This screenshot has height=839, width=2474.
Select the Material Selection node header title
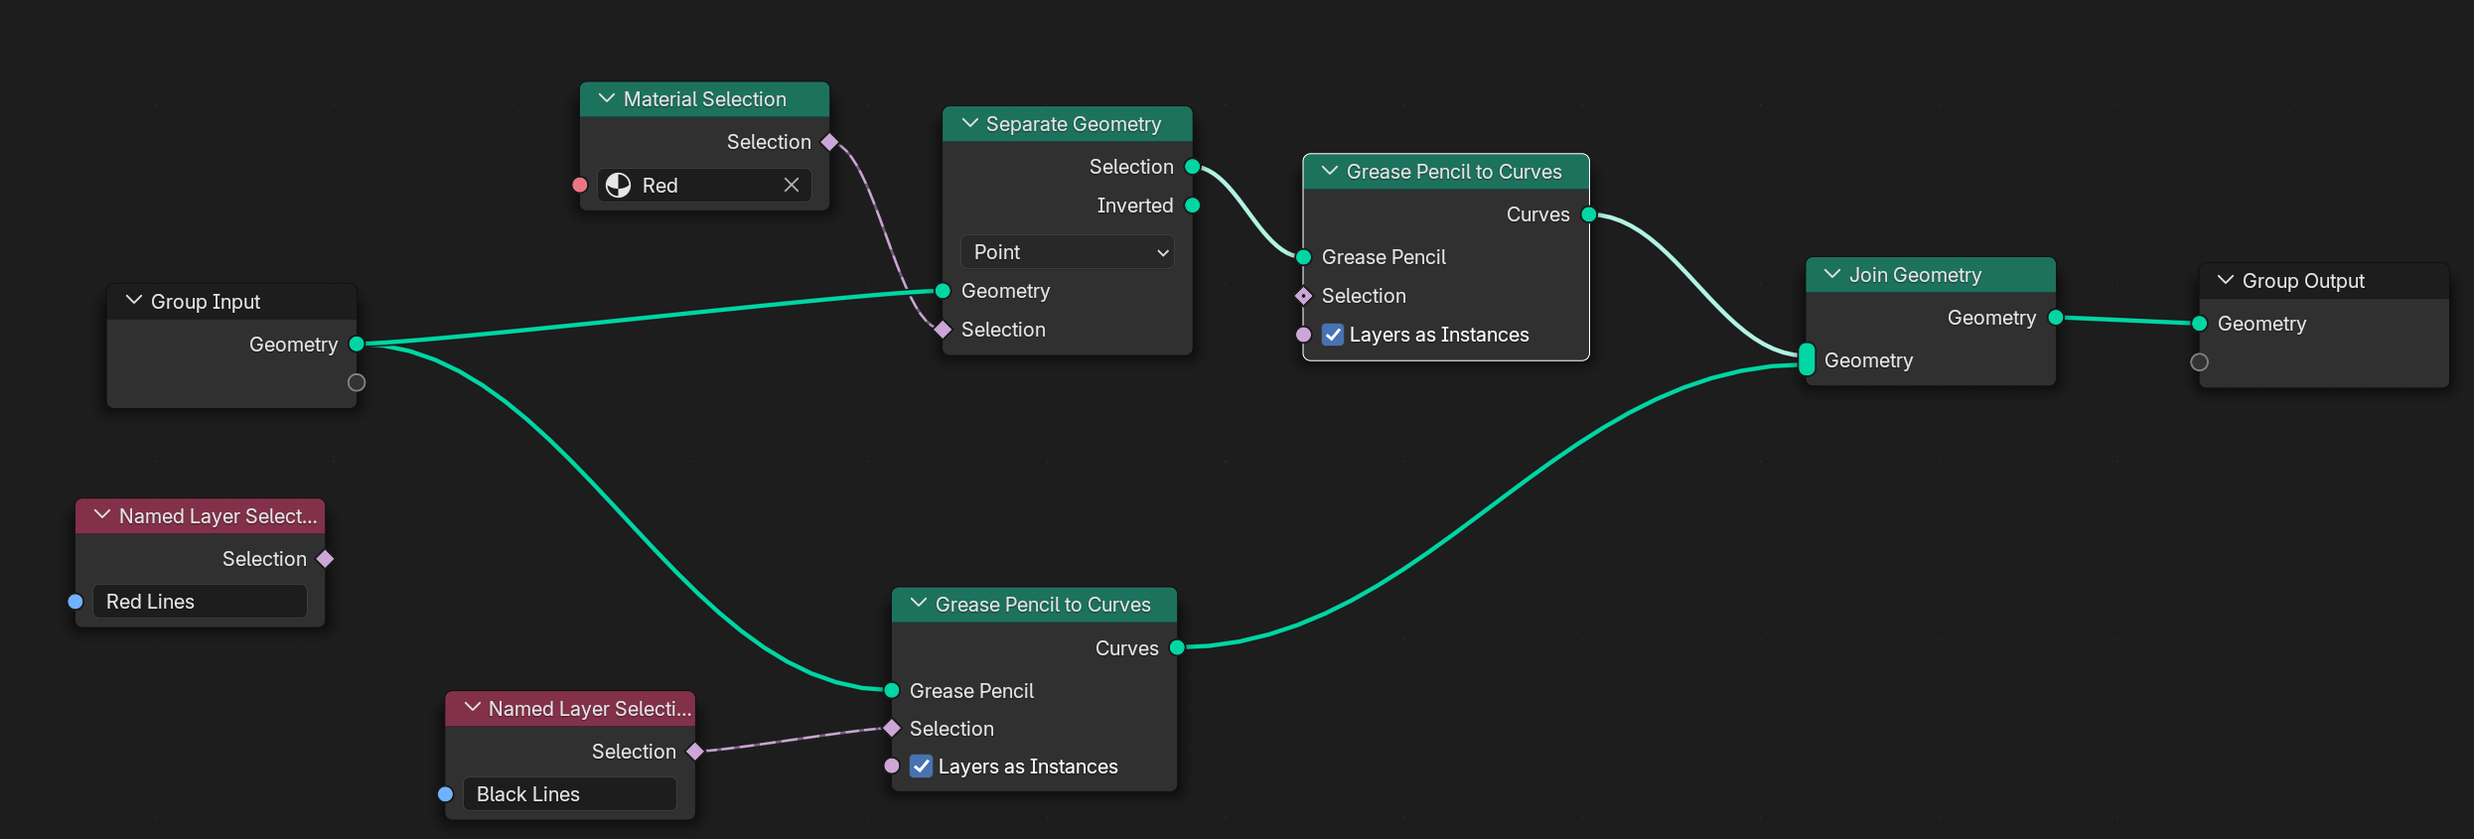pyautogui.click(x=705, y=99)
